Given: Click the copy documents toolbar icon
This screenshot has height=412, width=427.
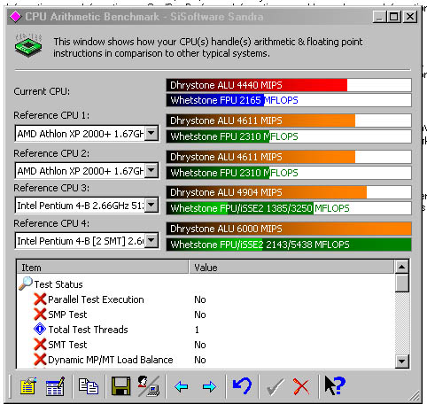Looking at the screenshot, I should 89,386.
